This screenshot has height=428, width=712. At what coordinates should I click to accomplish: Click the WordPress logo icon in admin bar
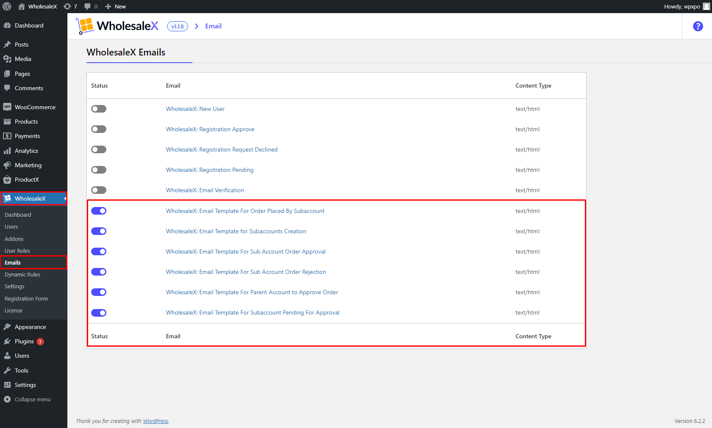coord(7,6)
